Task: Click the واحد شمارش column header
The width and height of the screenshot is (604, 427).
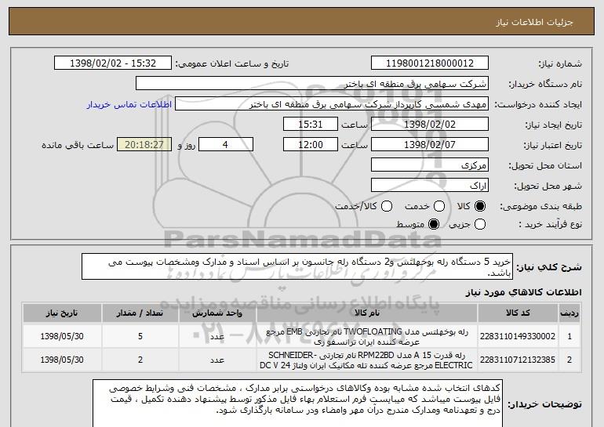Action: 217,313
